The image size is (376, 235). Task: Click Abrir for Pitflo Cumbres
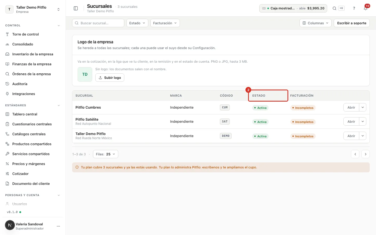pyautogui.click(x=351, y=107)
